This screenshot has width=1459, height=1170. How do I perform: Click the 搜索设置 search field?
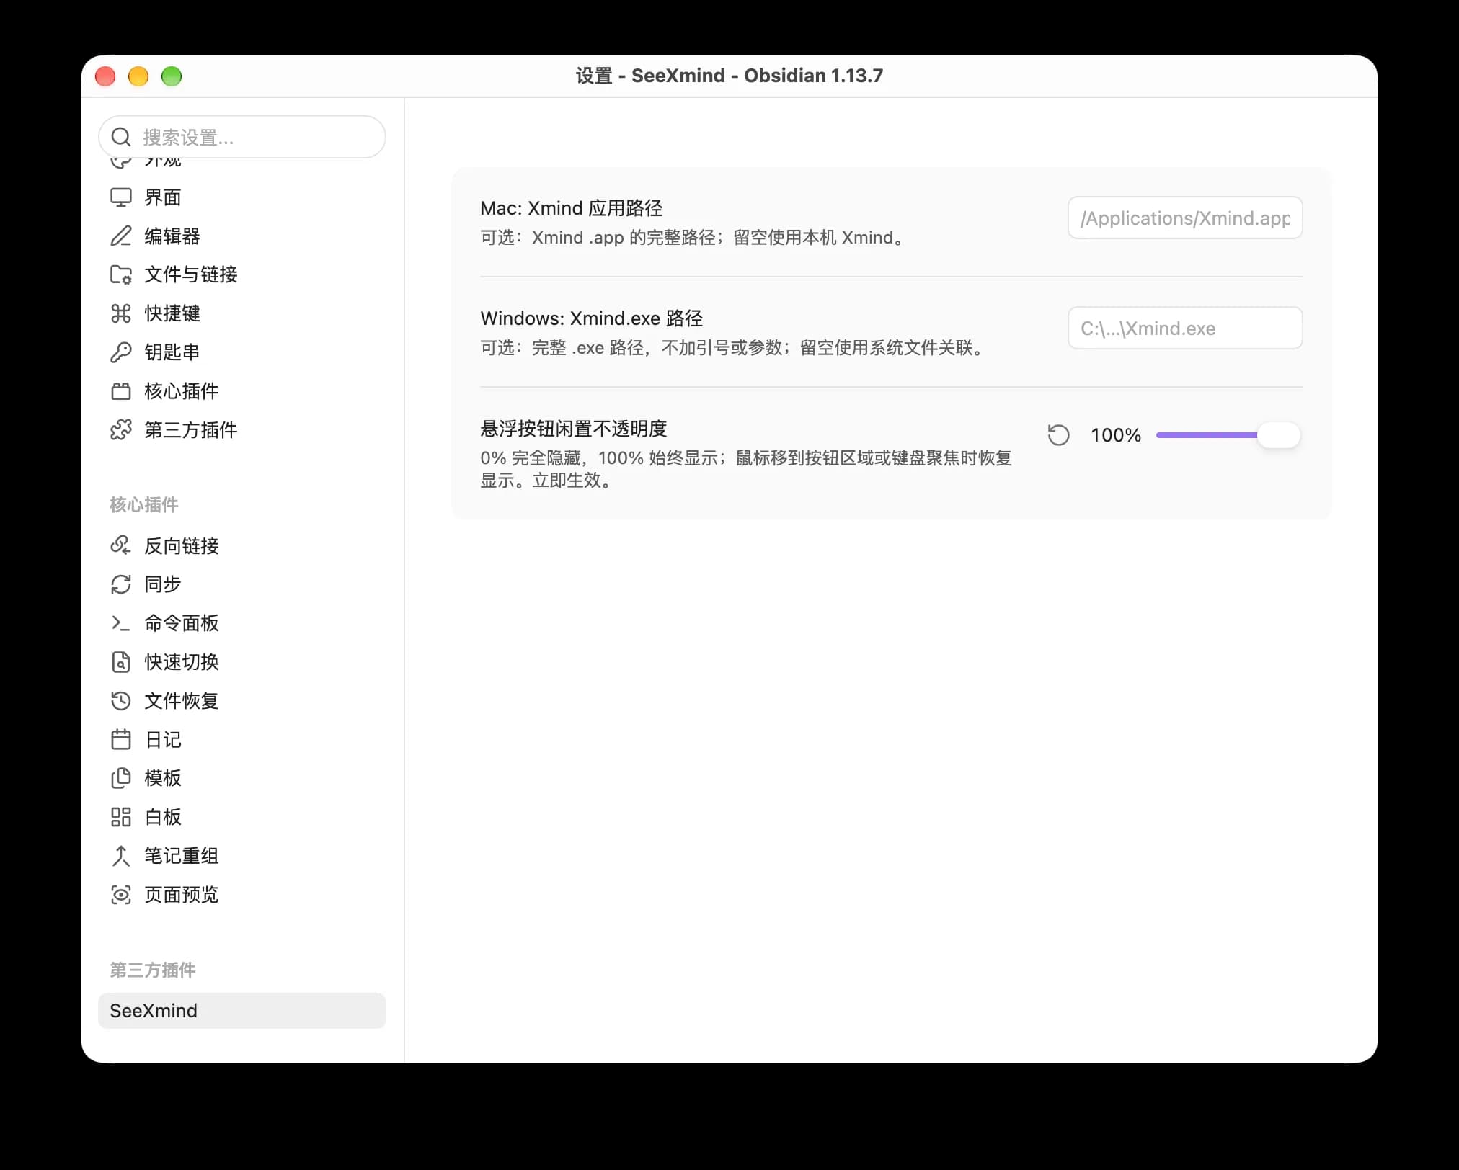242,137
